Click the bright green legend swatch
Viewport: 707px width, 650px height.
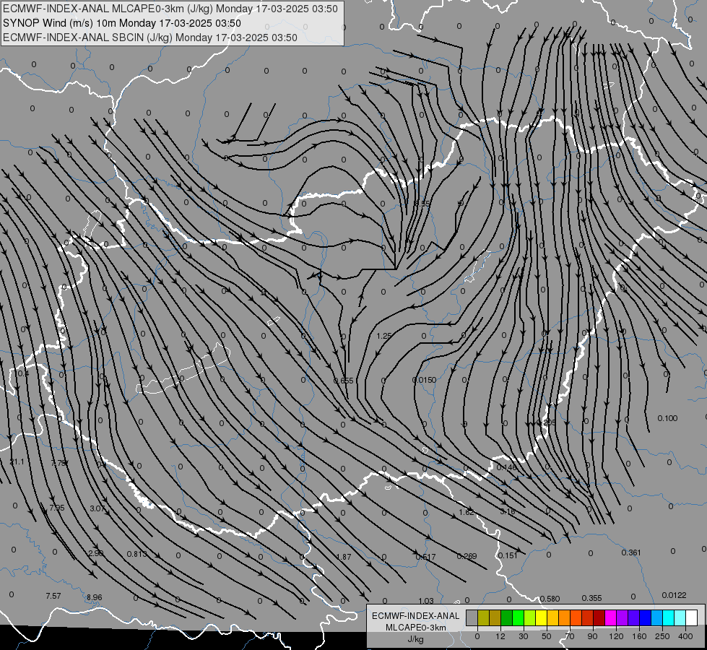coord(518,617)
